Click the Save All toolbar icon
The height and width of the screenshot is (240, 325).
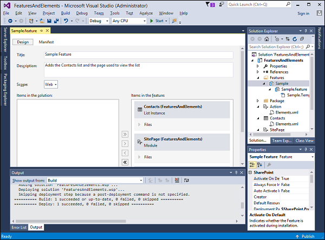(56, 21)
